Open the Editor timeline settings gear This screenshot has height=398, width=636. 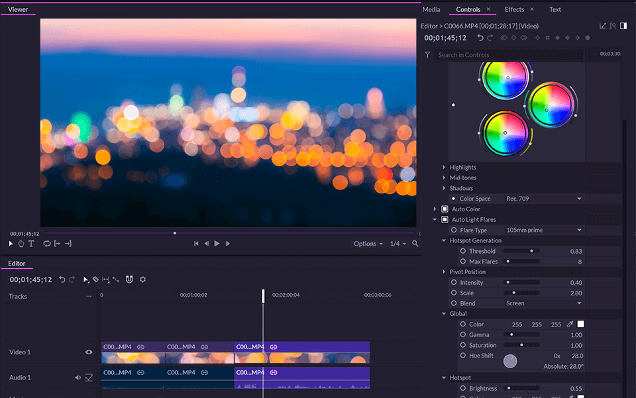pyautogui.click(x=142, y=279)
